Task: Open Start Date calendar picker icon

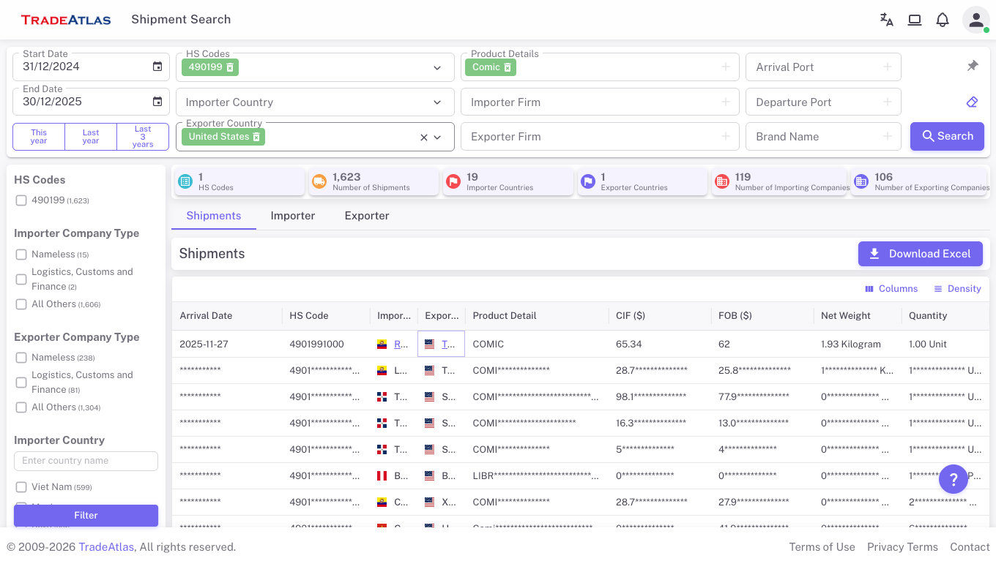Action: [x=157, y=67]
